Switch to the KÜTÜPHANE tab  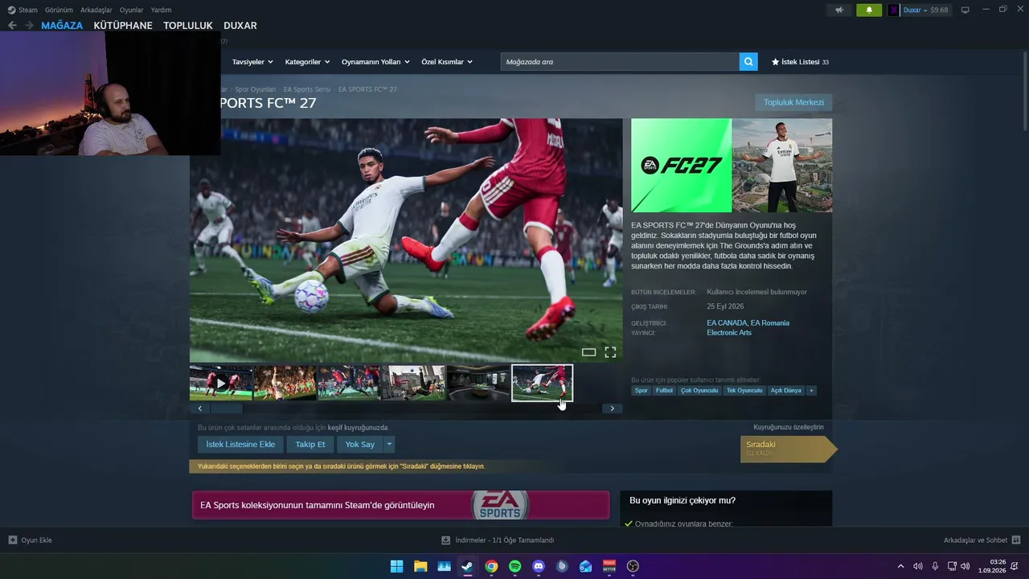pyautogui.click(x=123, y=26)
